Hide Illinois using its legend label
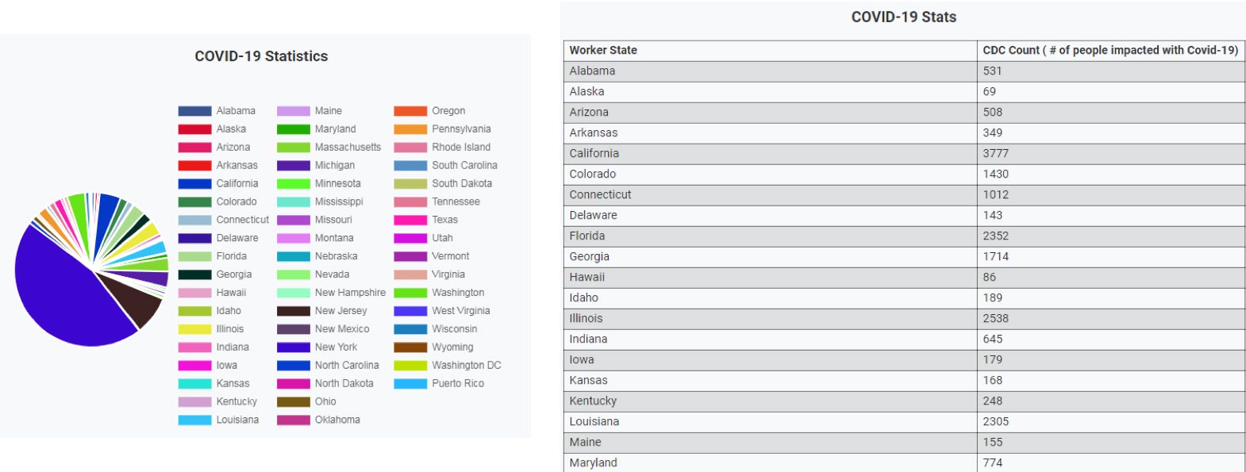 [230, 329]
